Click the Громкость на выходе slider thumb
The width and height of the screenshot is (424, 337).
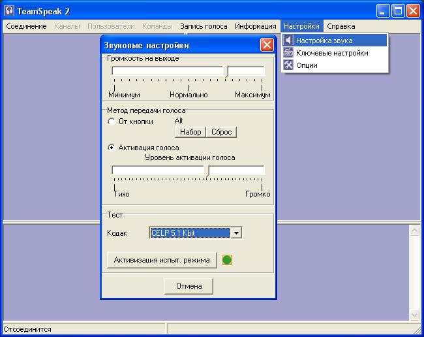pos(226,72)
